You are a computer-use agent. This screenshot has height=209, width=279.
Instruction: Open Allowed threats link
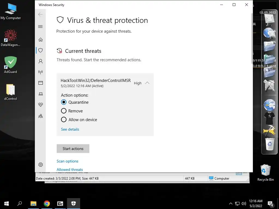pyautogui.click(x=70, y=170)
